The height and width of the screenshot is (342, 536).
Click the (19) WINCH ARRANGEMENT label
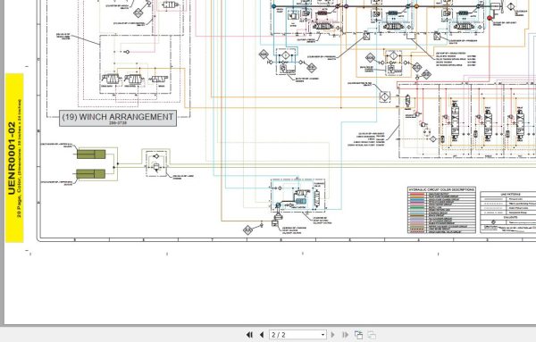click(x=118, y=117)
